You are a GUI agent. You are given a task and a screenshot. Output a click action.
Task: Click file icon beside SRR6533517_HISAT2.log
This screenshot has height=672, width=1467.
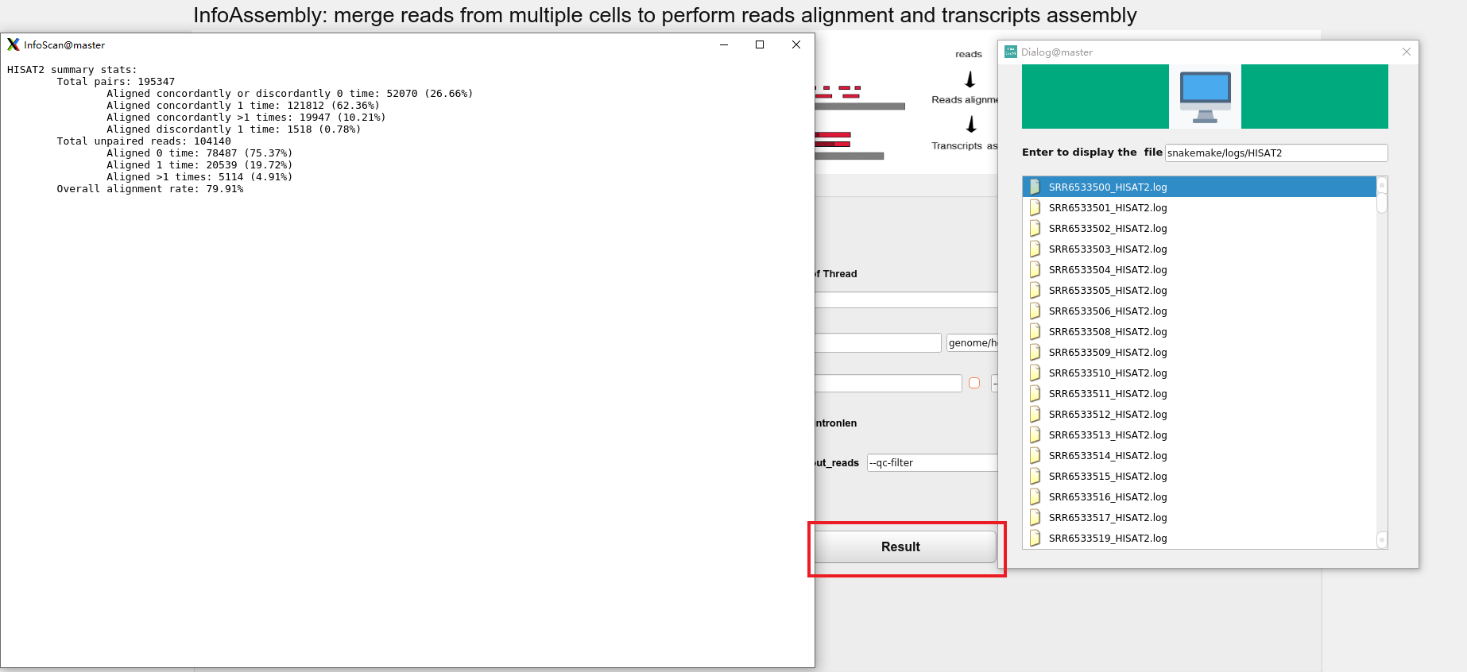1035,517
